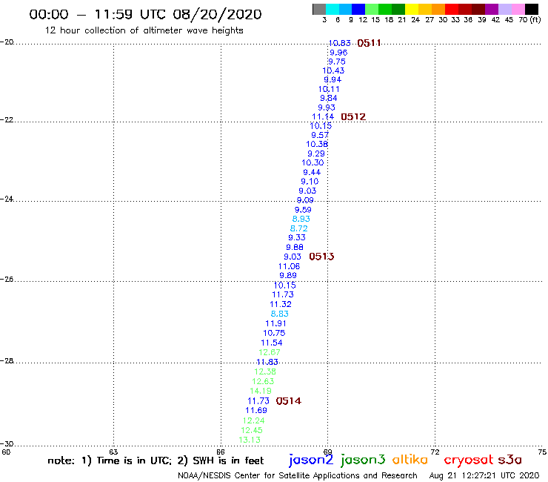Select the bright red legend swatch
Viewport: 548px width, 482px height.
452,9
